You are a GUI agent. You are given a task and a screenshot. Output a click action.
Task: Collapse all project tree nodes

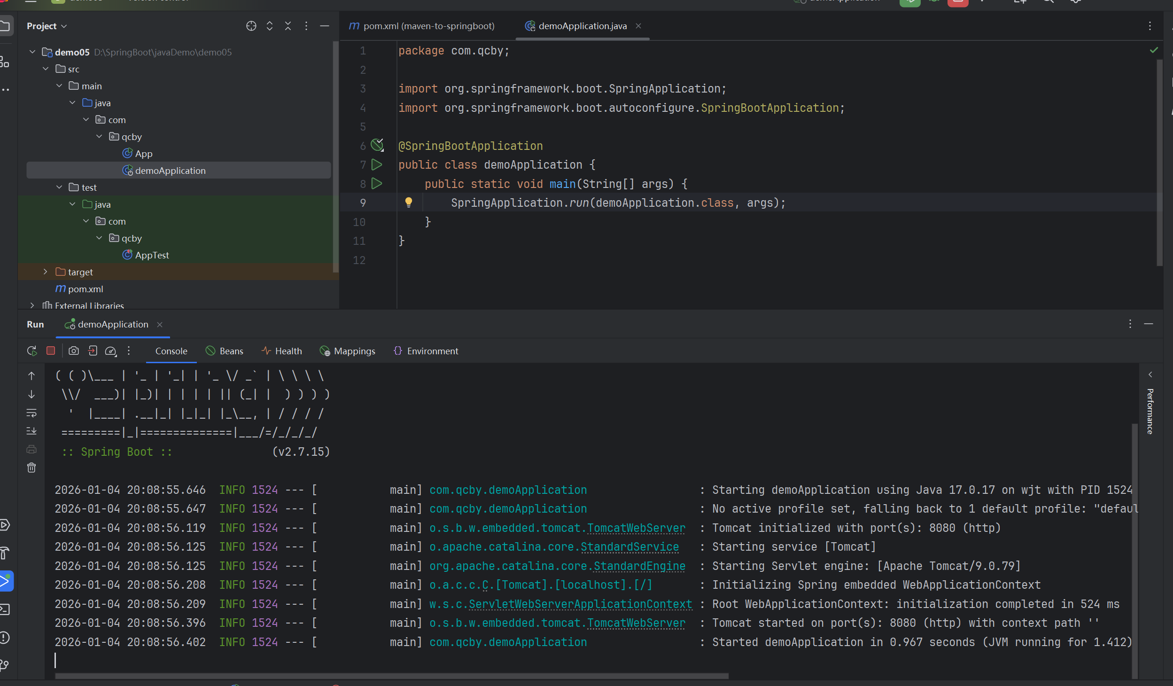[288, 26]
